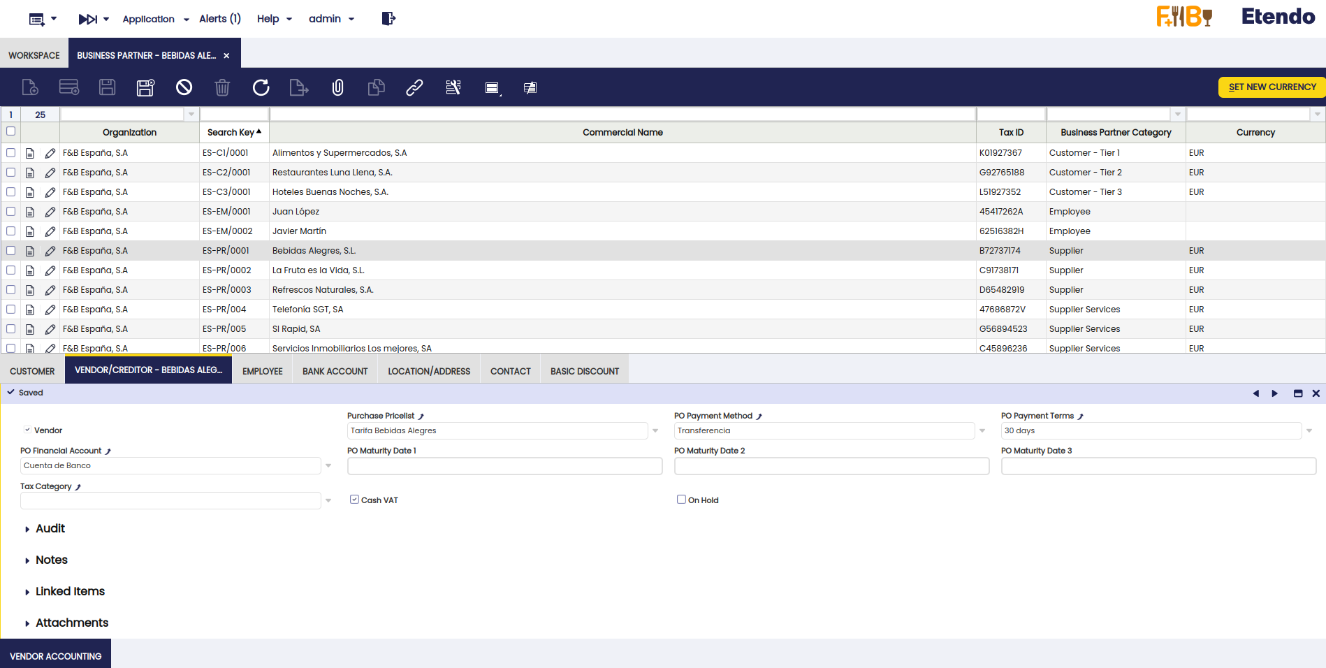Screen dimensions: 1326x668
Task: Click the form/grid view toggle toolbar icon
Action: click(493, 87)
